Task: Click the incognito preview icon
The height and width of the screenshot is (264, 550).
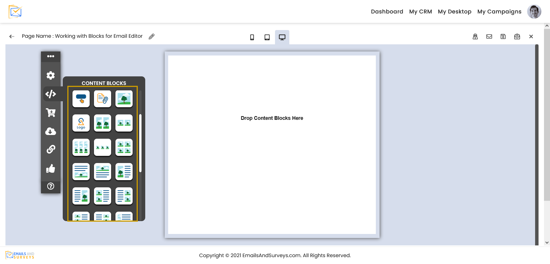Action: (475, 36)
